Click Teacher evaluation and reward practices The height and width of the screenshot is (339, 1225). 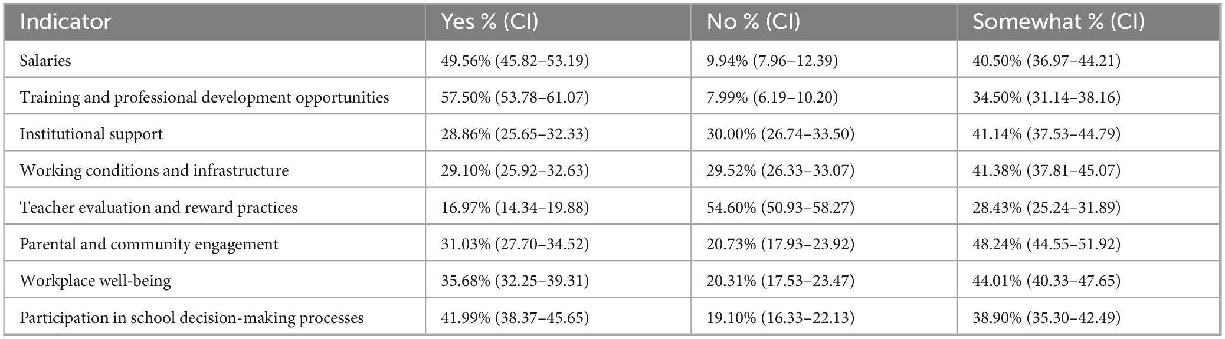click(159, 208)
